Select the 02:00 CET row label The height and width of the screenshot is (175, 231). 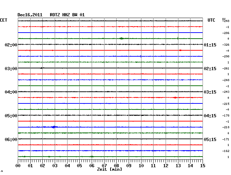11,45
